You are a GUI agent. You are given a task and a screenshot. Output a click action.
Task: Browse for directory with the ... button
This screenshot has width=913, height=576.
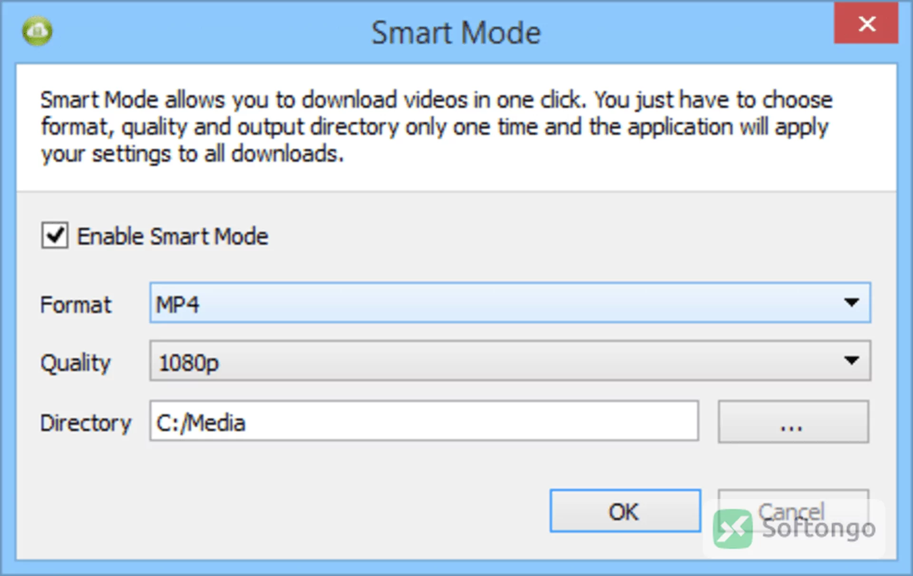pos(793,422)
